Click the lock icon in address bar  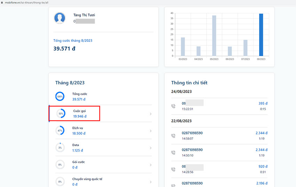2,2
